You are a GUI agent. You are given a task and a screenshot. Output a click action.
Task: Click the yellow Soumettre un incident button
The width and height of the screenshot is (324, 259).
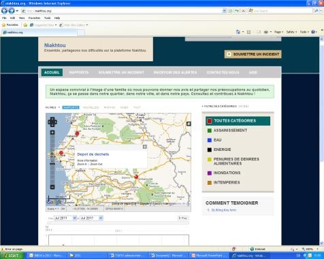253,54
